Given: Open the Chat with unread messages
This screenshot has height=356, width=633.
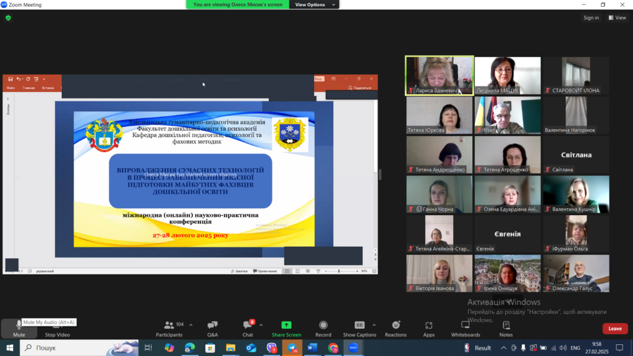Looking at the screenshot, I should pyautogui.click(x=247, y=328).
